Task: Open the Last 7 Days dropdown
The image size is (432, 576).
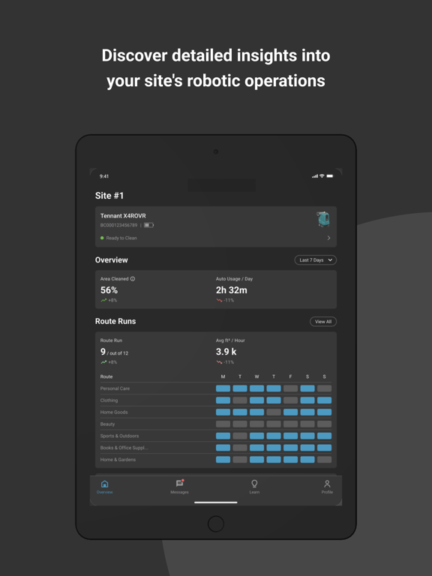Action: 315,260
